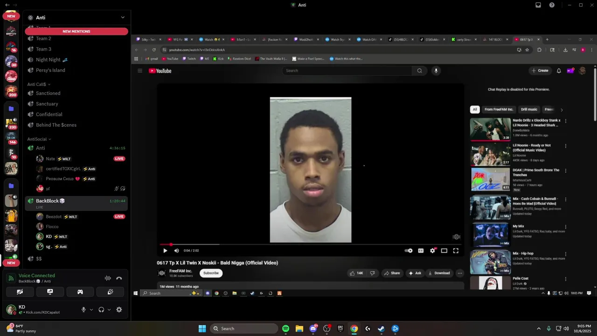Dislike the video with thumbs down
The image size is (597, 336).
pos(372,273)
